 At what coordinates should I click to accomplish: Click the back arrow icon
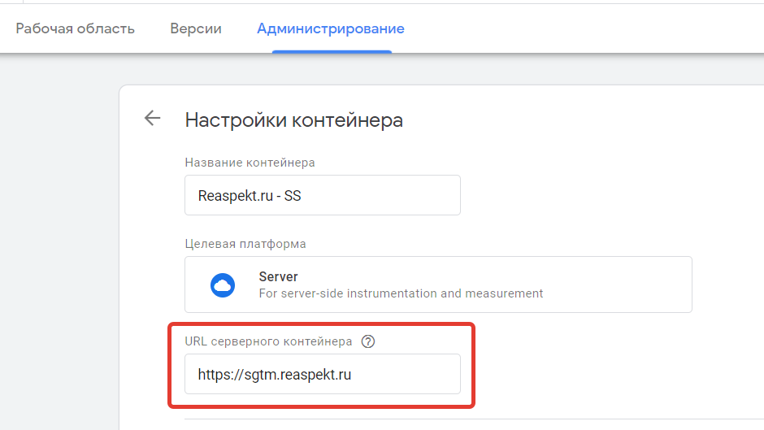point(152,119)
